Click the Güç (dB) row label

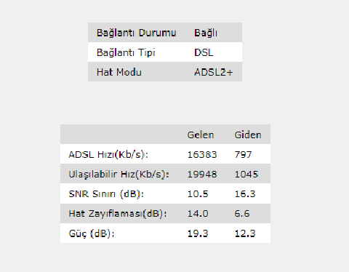92,233
